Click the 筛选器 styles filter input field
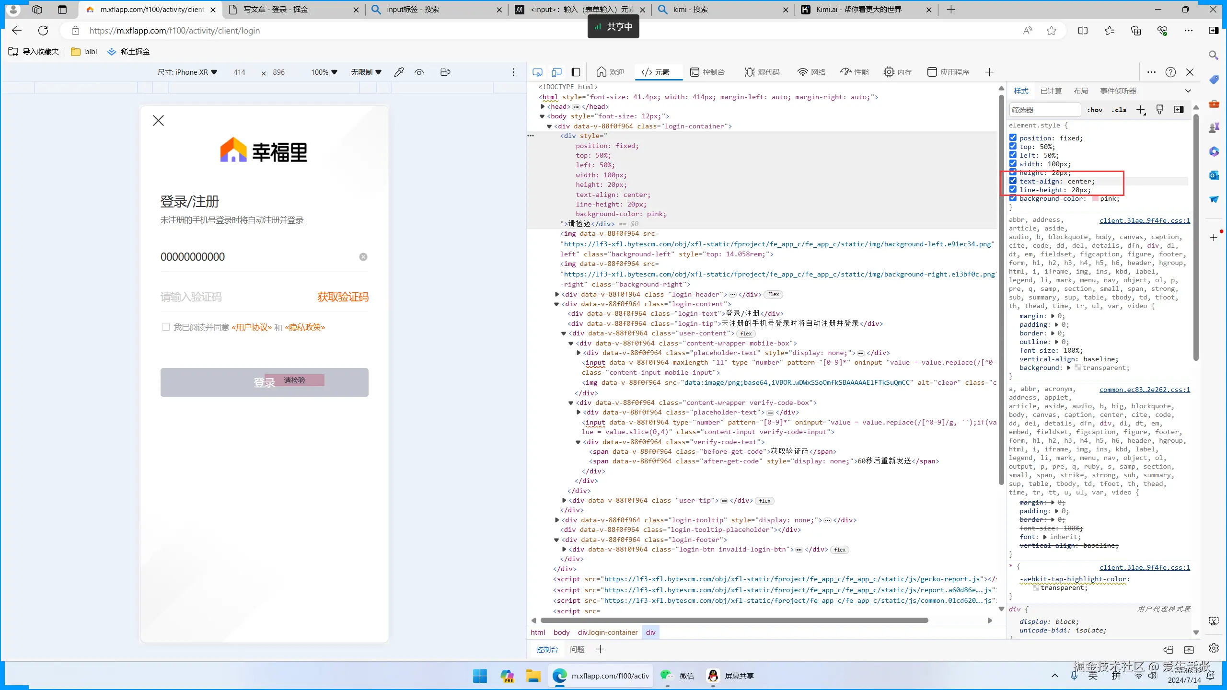This screenshot has width=1227, height=690. point(1045,110)
